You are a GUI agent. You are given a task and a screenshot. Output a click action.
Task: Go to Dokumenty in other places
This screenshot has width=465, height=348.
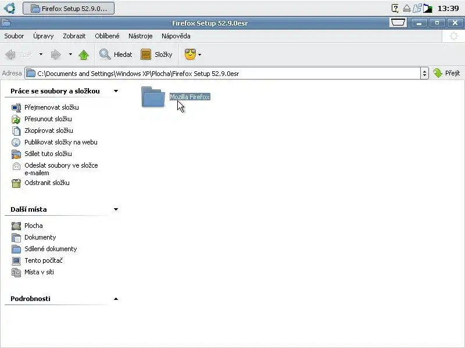pos(40,237)
